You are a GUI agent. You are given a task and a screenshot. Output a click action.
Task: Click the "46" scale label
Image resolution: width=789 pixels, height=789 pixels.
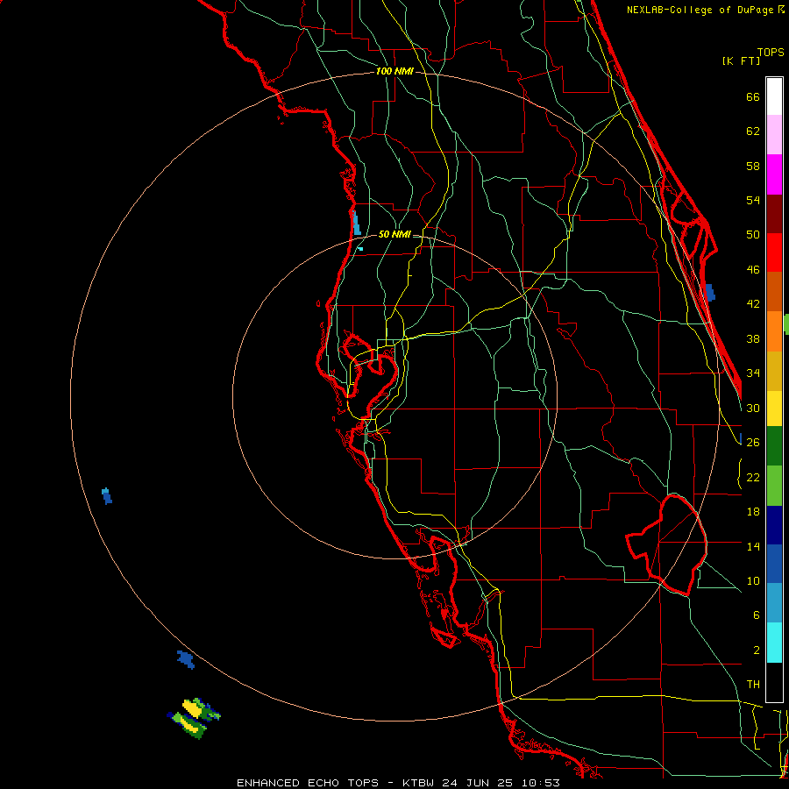(x=753, y=270)
